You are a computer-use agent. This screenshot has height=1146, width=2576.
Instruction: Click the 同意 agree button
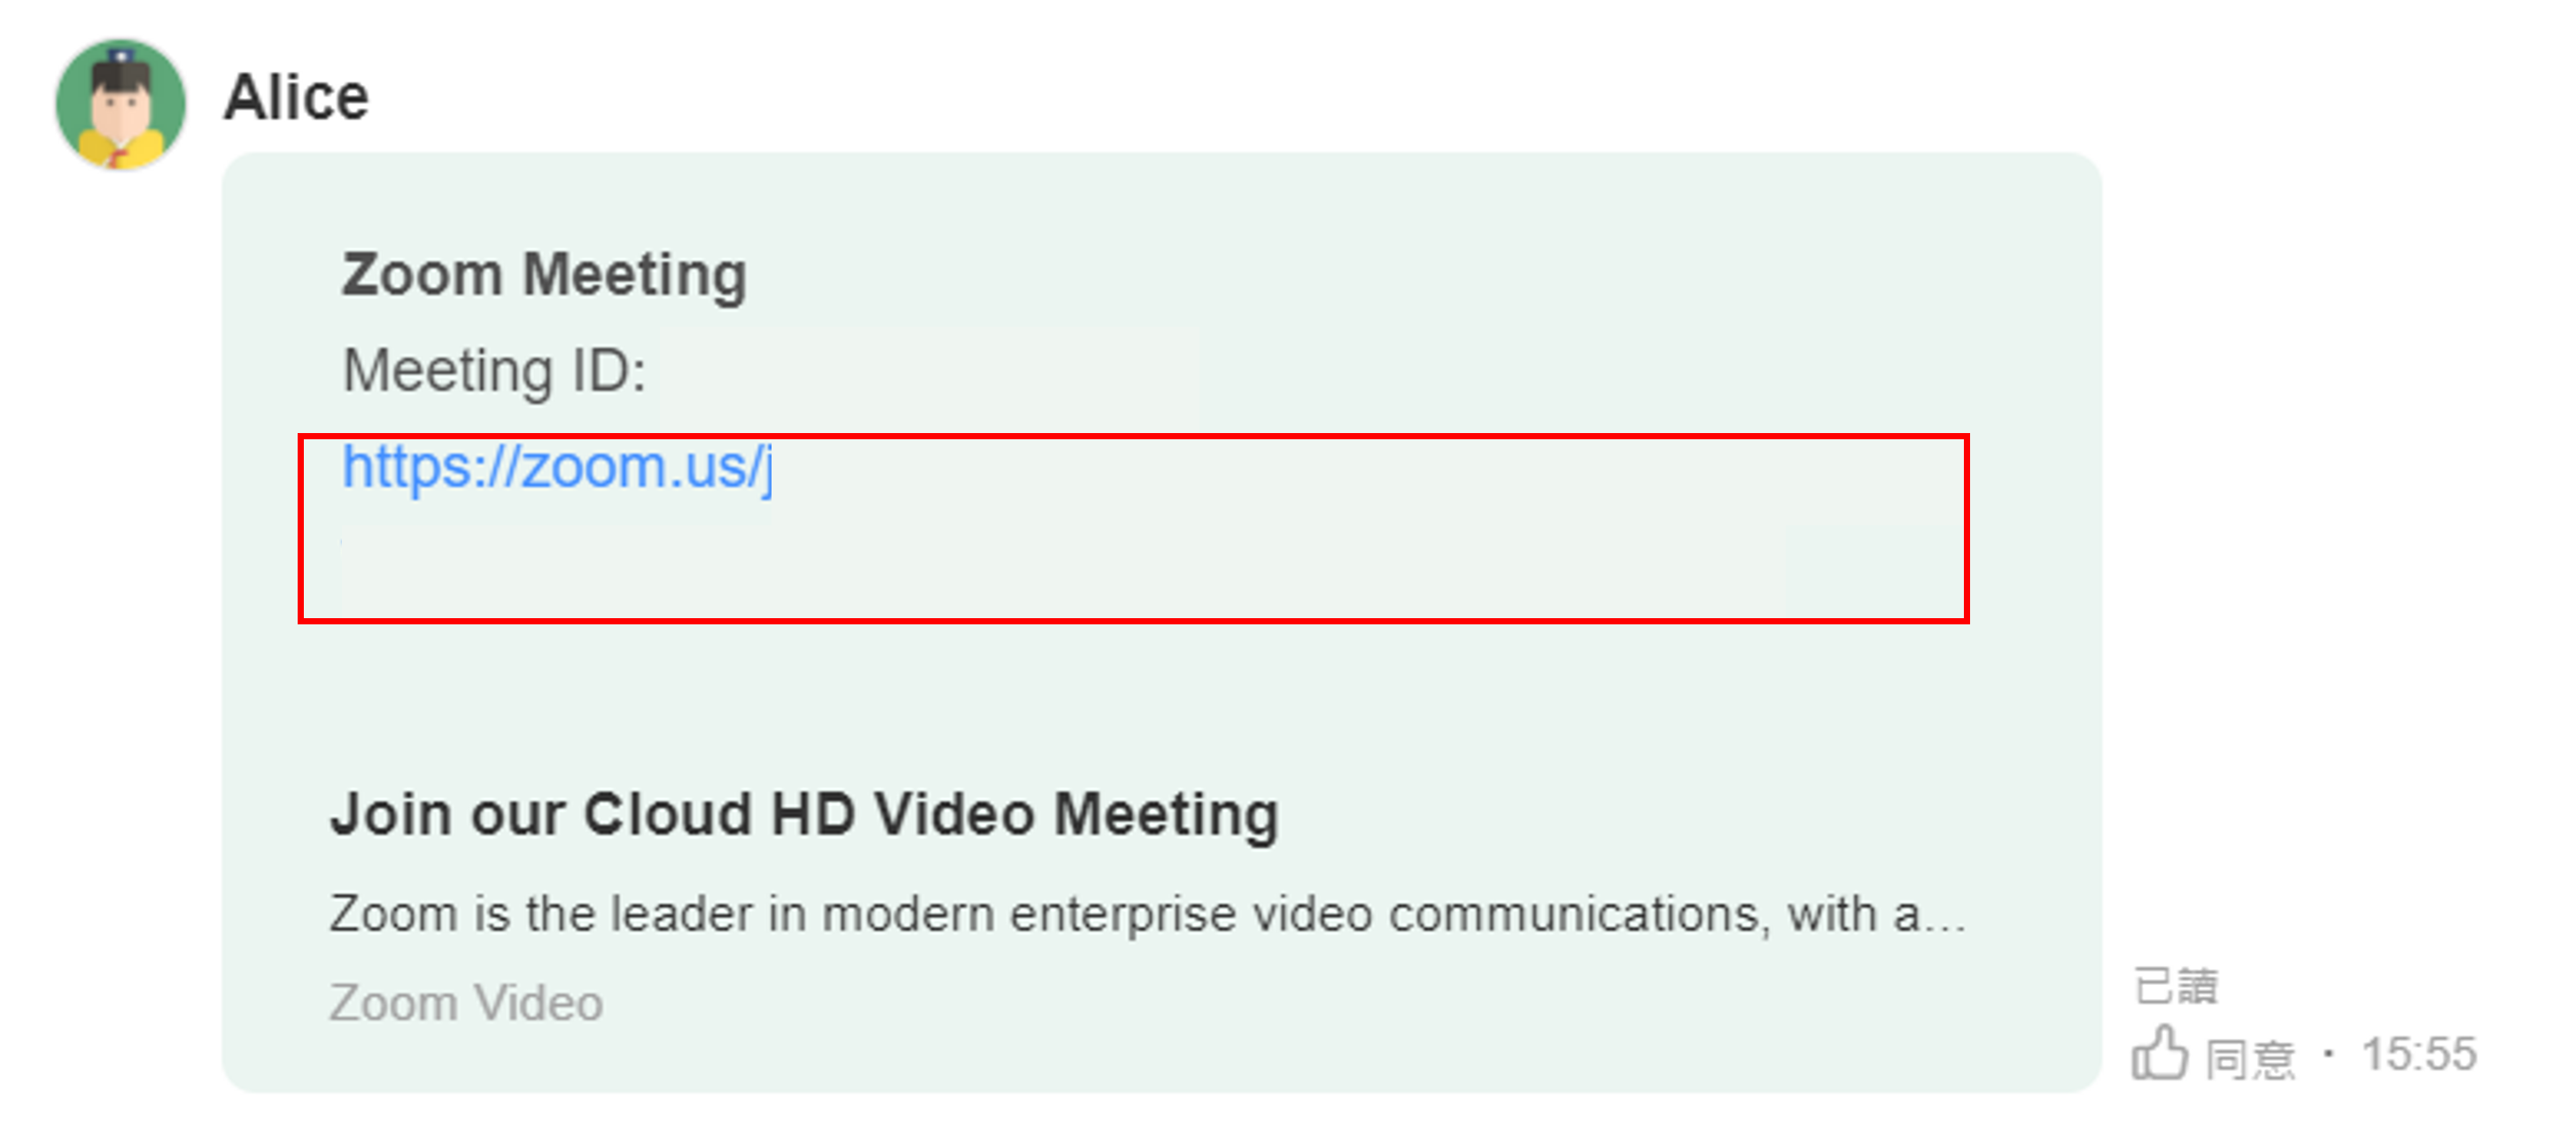click(x=2250, y=1058)
